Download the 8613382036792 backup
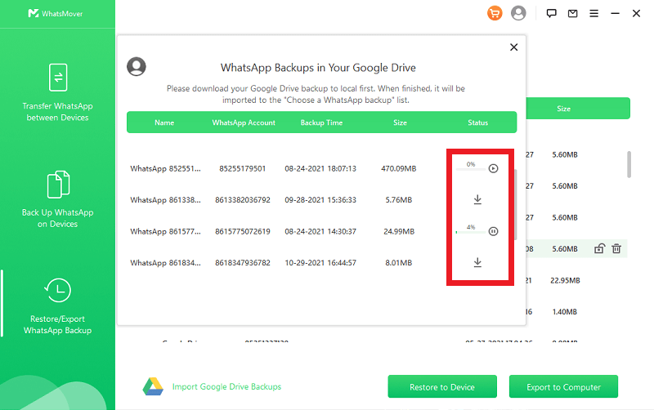 pos(477,199)
